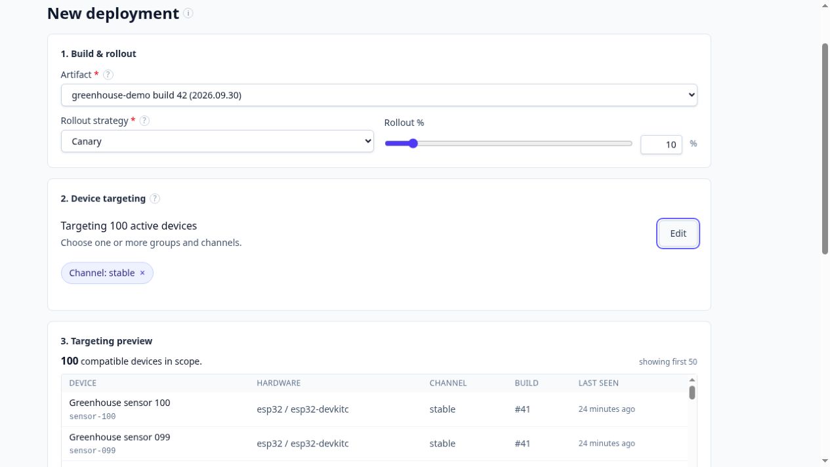The width and height of the screenshot is (830, 467).
Task: Click HARDWARE column header
Action: click(x=278, y=383)
